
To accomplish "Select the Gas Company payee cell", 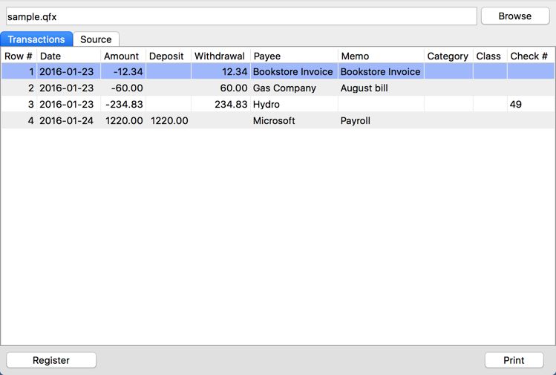I will click(x=294, y=88).
